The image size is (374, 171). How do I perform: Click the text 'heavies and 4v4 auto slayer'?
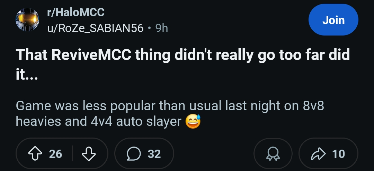pos(99,121)
